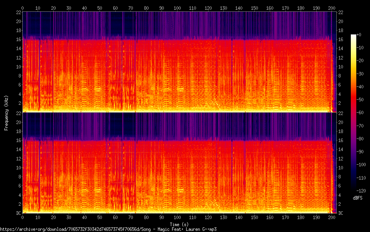Viewport: 370px width, 232px height.
Task: Click the DC label on the right frequency axis
Action: pos(341,213)
